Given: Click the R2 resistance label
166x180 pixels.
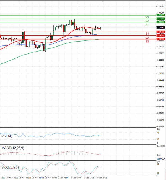Looking at the screenshot, I should [x=147, y=21].
